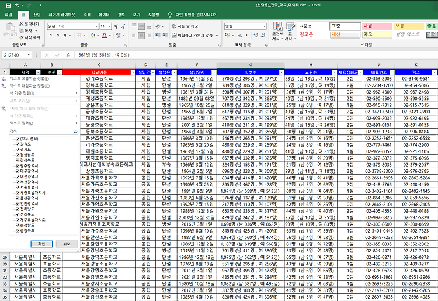Switch to the 수식 (Formulas) ribbon tab
Image resolution: width=438 pixels, height=301 pixels.
point(87,15)
